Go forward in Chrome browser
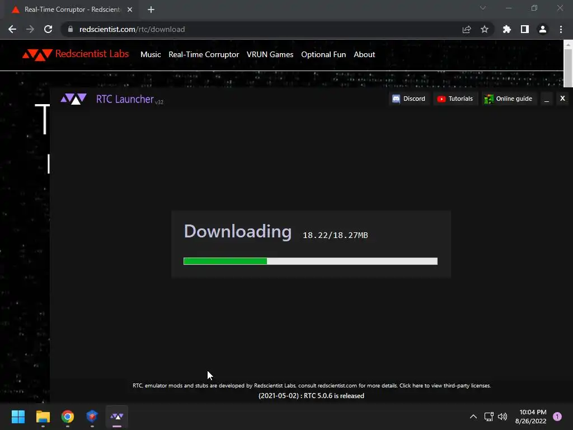573x430 pixels. click(30, 29)
